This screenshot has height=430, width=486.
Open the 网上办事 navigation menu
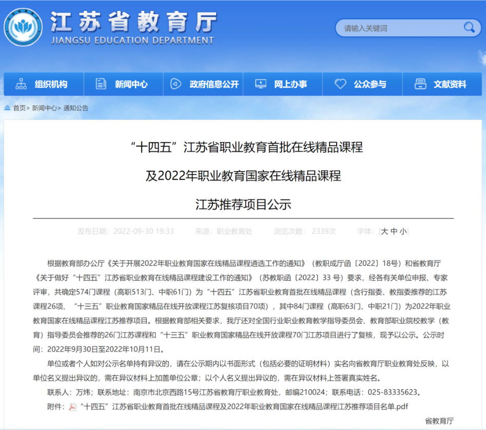[290, 85]
